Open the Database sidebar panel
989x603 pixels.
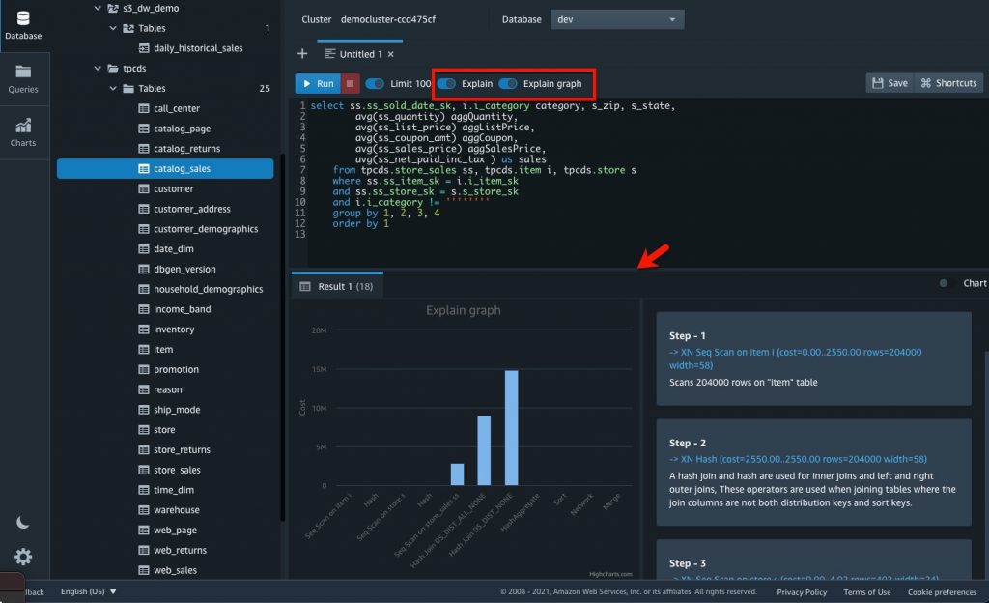click(x=23, y=25)
